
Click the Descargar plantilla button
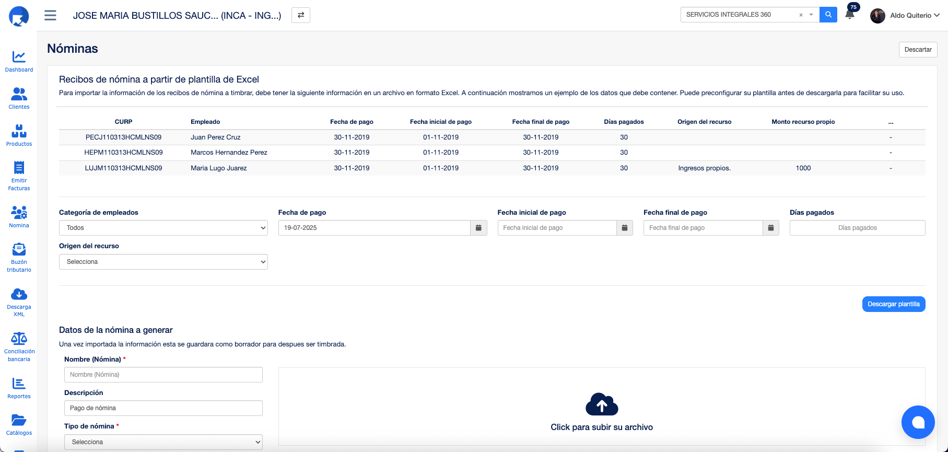pyautogui.click(x=893, y=304)
